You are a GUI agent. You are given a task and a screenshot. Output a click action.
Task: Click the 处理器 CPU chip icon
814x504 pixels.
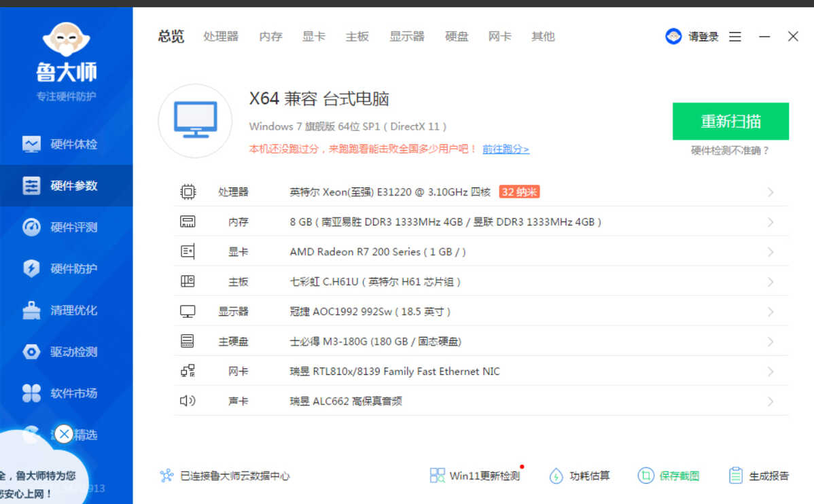(x=188, y=192)
